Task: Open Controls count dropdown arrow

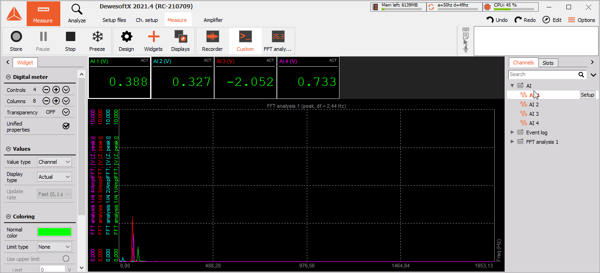Action: (66, 90)
